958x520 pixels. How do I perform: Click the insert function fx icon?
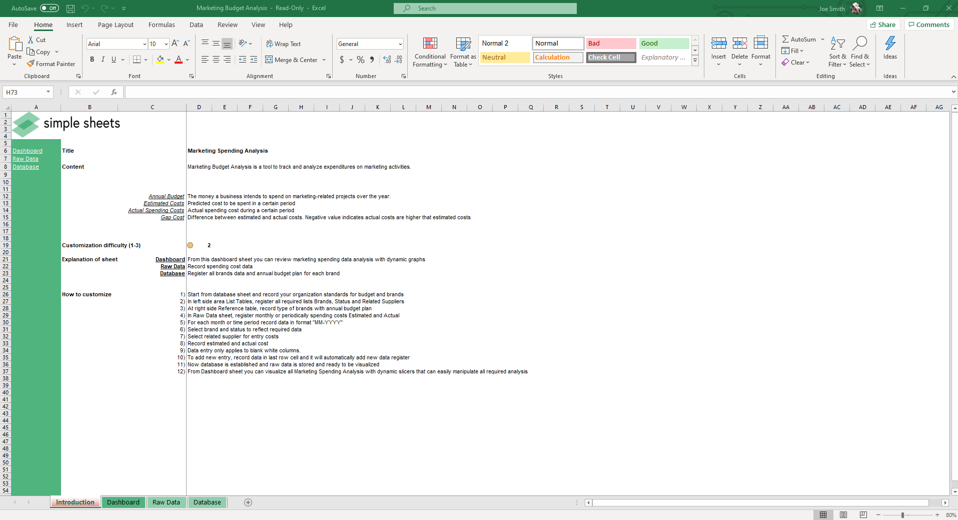pyautogui.click(x=114, y=92)
